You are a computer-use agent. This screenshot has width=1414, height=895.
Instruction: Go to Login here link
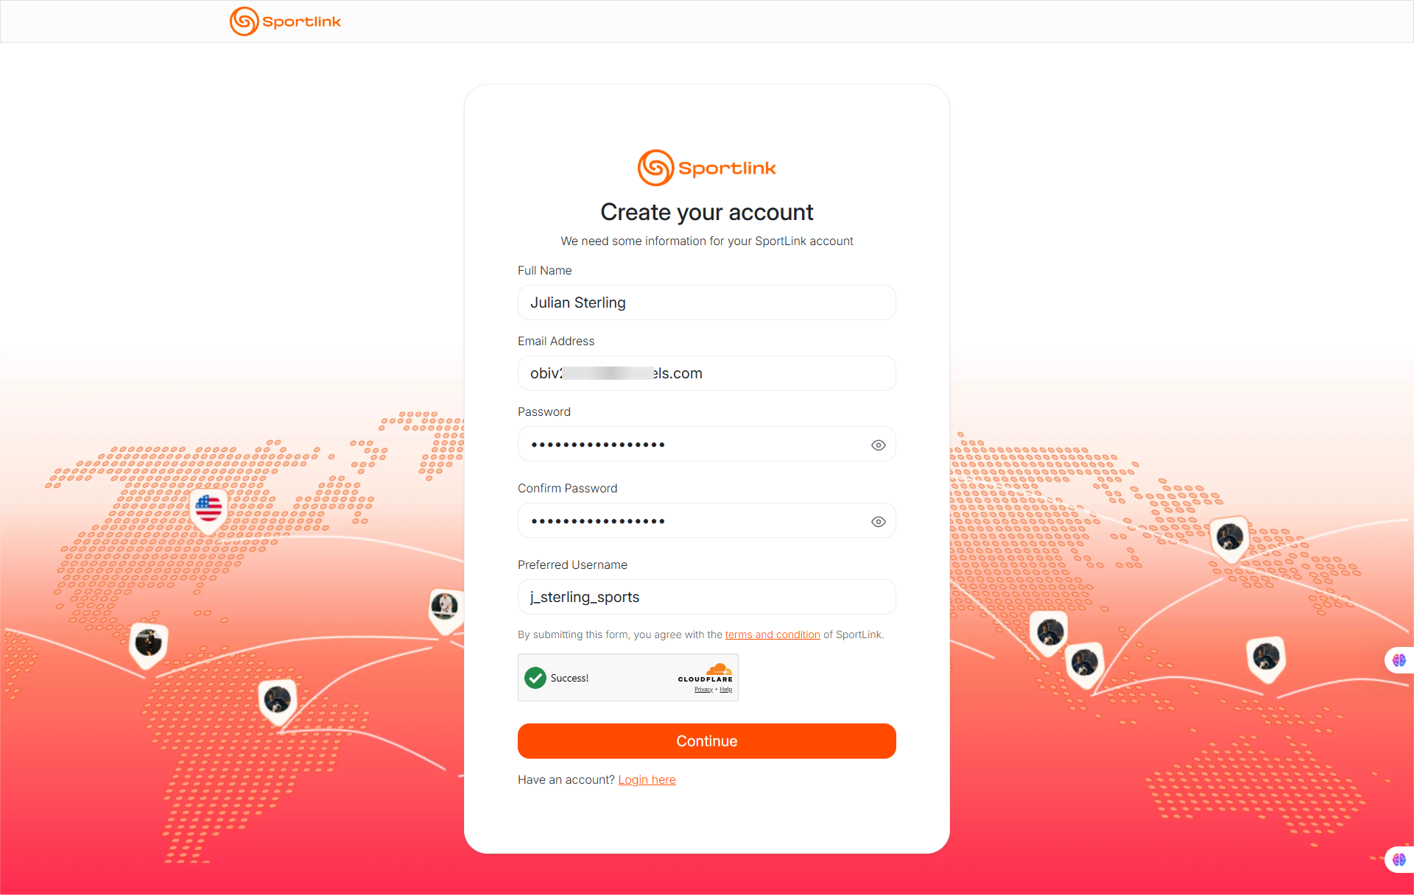point(647,779)
